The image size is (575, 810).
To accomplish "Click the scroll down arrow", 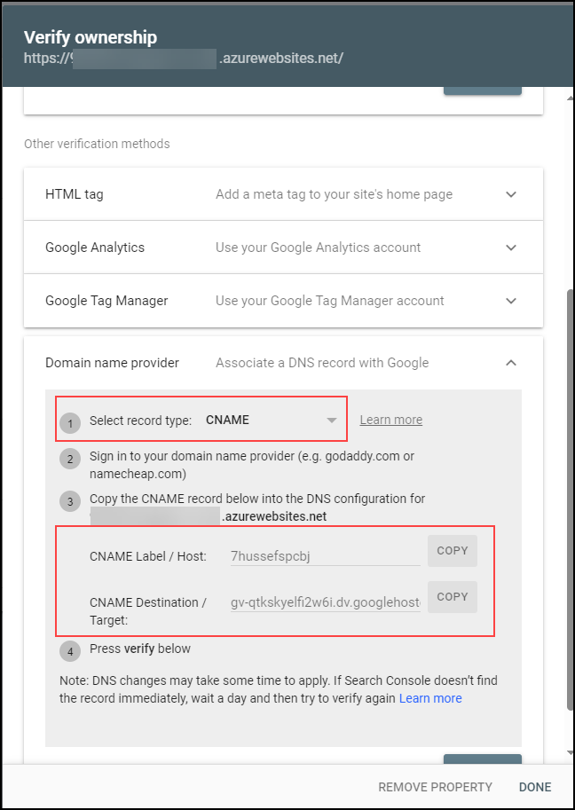I will (570, 753).
